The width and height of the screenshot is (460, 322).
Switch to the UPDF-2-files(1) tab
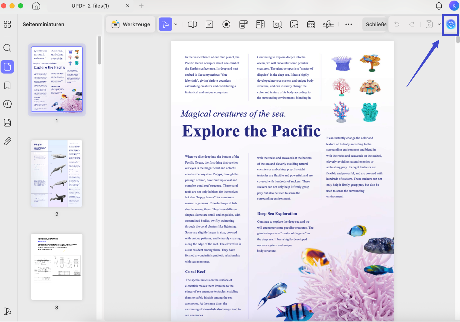coord(90,6)
